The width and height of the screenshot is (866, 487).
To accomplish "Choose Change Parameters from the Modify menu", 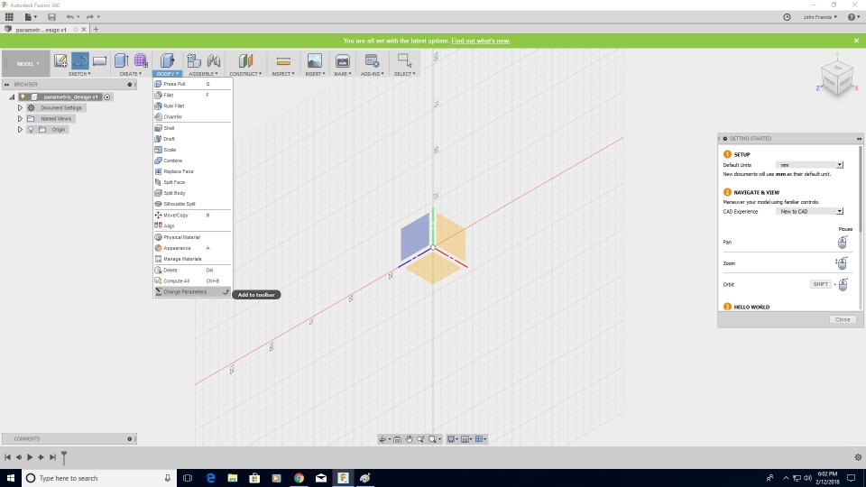I will (x=192, y=292).
